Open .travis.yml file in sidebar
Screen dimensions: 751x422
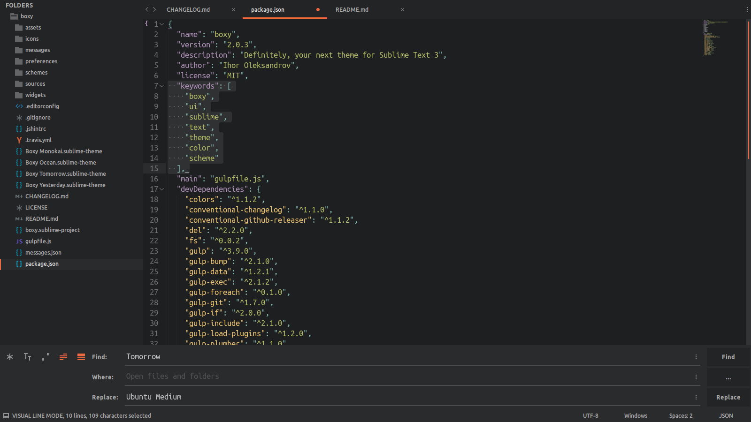(x=38, y=140)
